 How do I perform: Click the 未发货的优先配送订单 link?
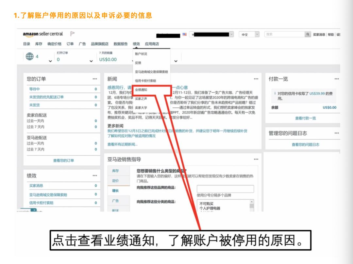pyautogui.click(x=46, y=97)
